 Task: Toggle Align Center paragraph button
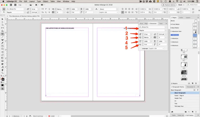126,9
